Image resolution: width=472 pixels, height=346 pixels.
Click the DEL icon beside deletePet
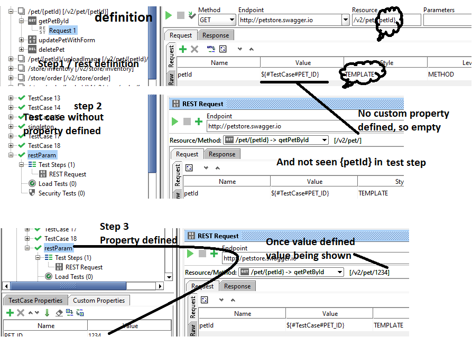point(32,49)
